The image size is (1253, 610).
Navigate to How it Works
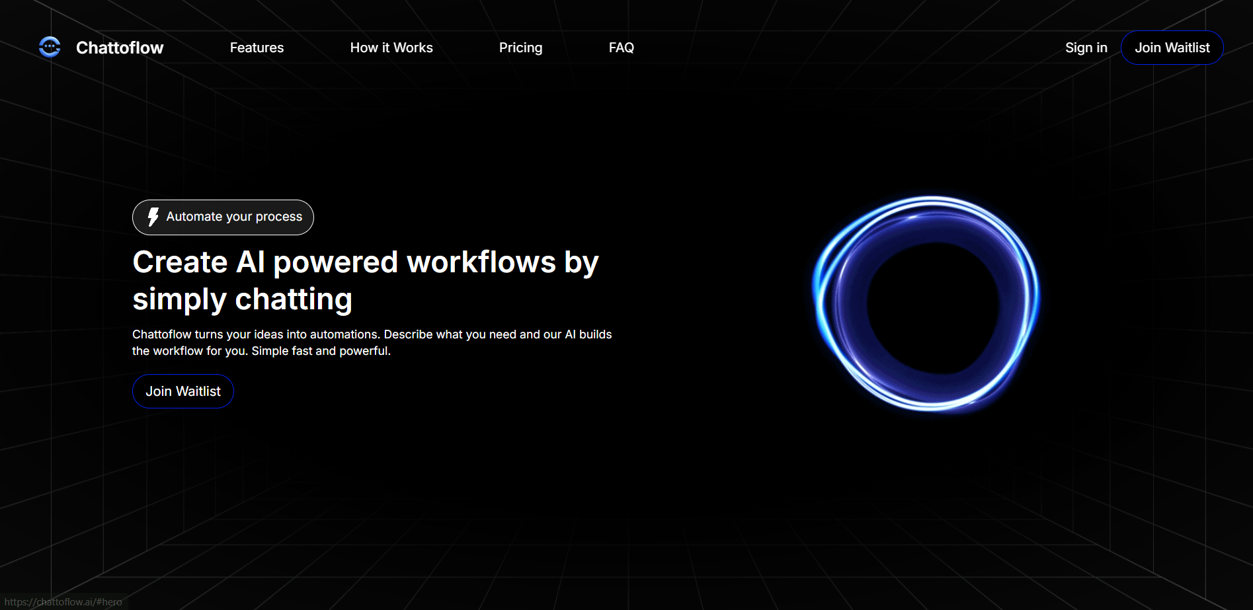pos(391,47)
